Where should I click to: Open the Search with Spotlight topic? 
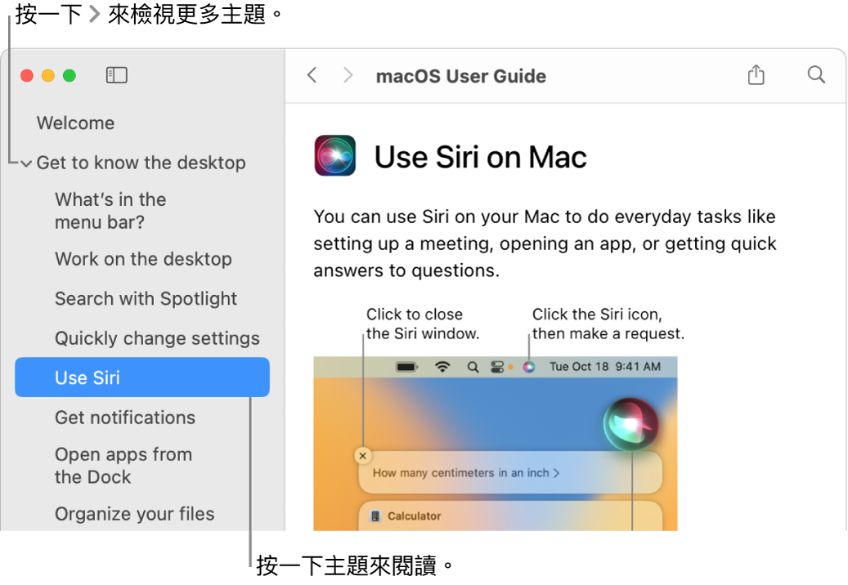click(146, 299)
